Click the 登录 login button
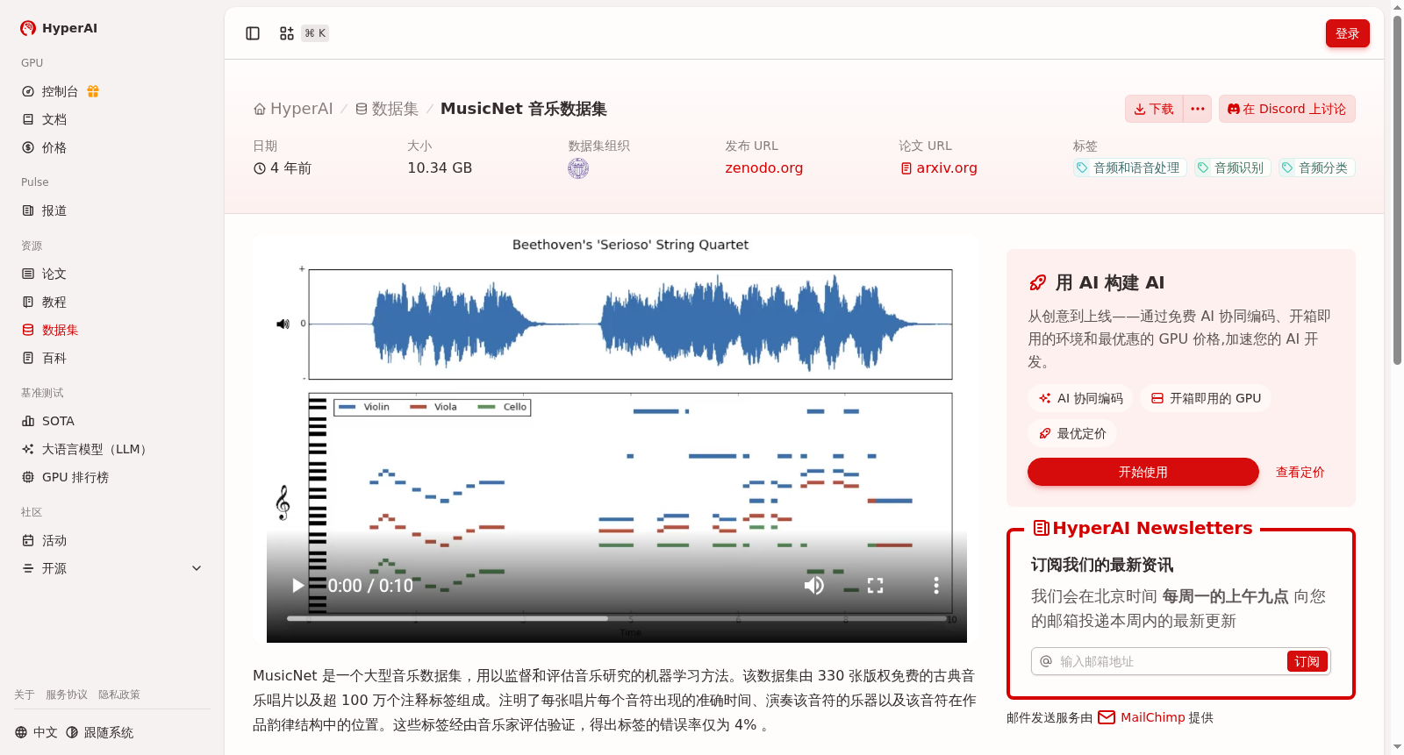 tap(1347, 33)
